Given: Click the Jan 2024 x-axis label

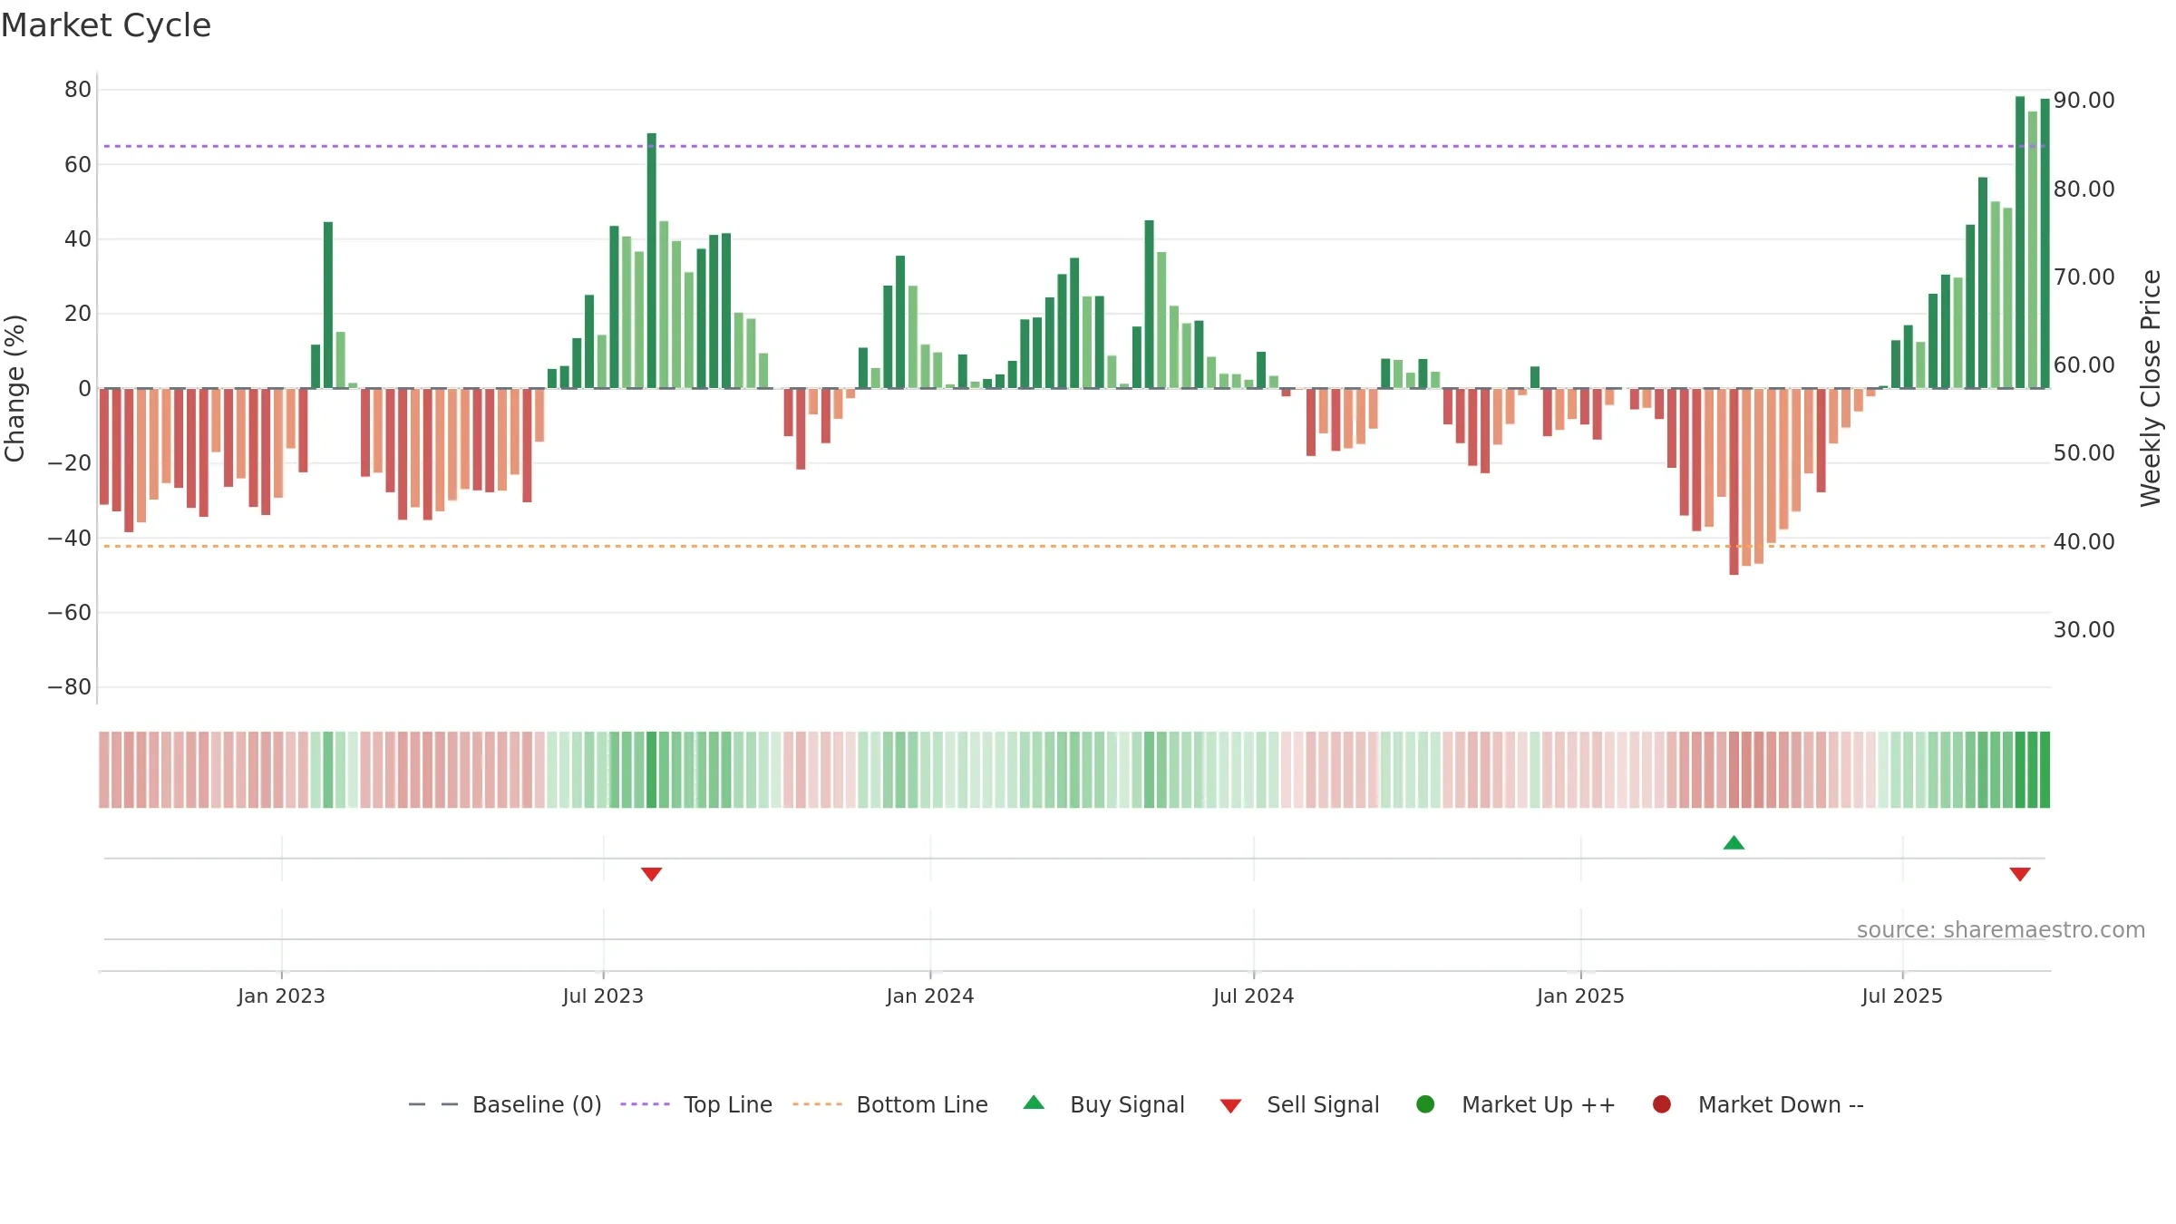Looking at the screenshot, I should (x=930, y=996).
